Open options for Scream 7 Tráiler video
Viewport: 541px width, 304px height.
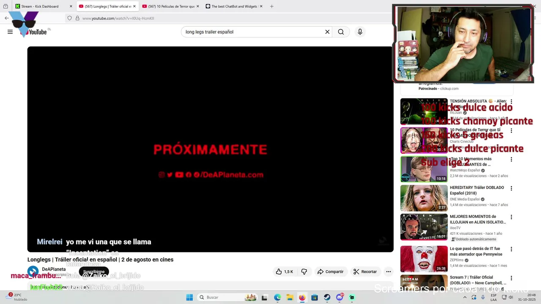(511, 278)
